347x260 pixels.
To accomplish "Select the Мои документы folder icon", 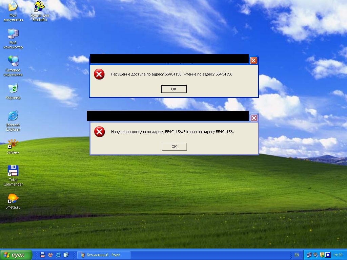I will (x=13, y=6).
